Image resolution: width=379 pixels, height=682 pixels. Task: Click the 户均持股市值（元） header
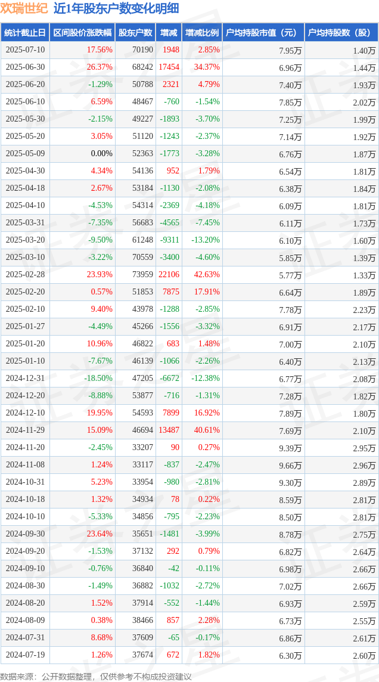[x=263, y=33]
